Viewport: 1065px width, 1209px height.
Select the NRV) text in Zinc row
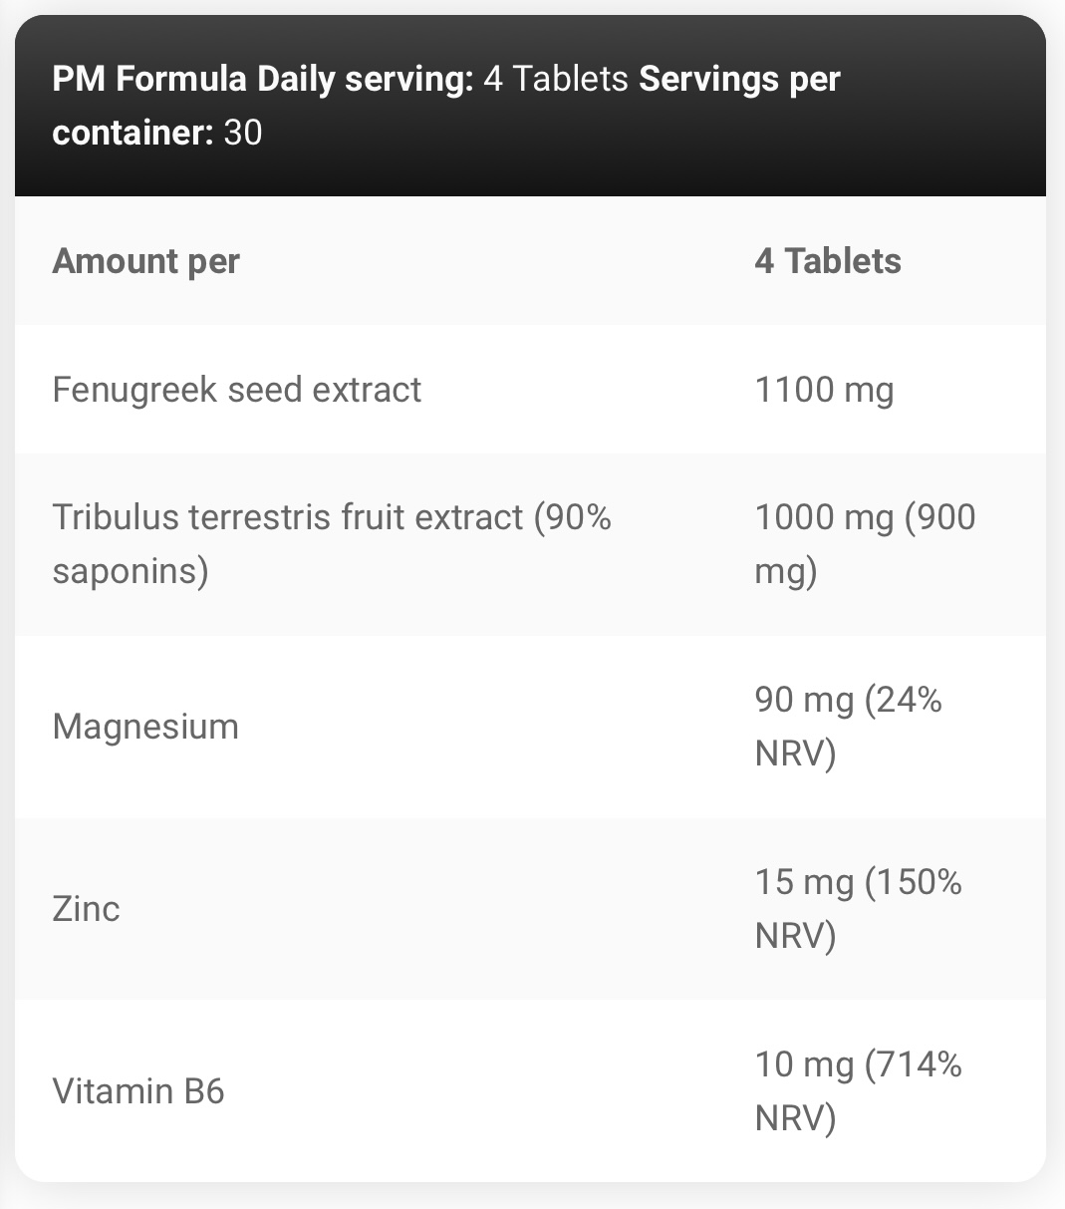795,936
